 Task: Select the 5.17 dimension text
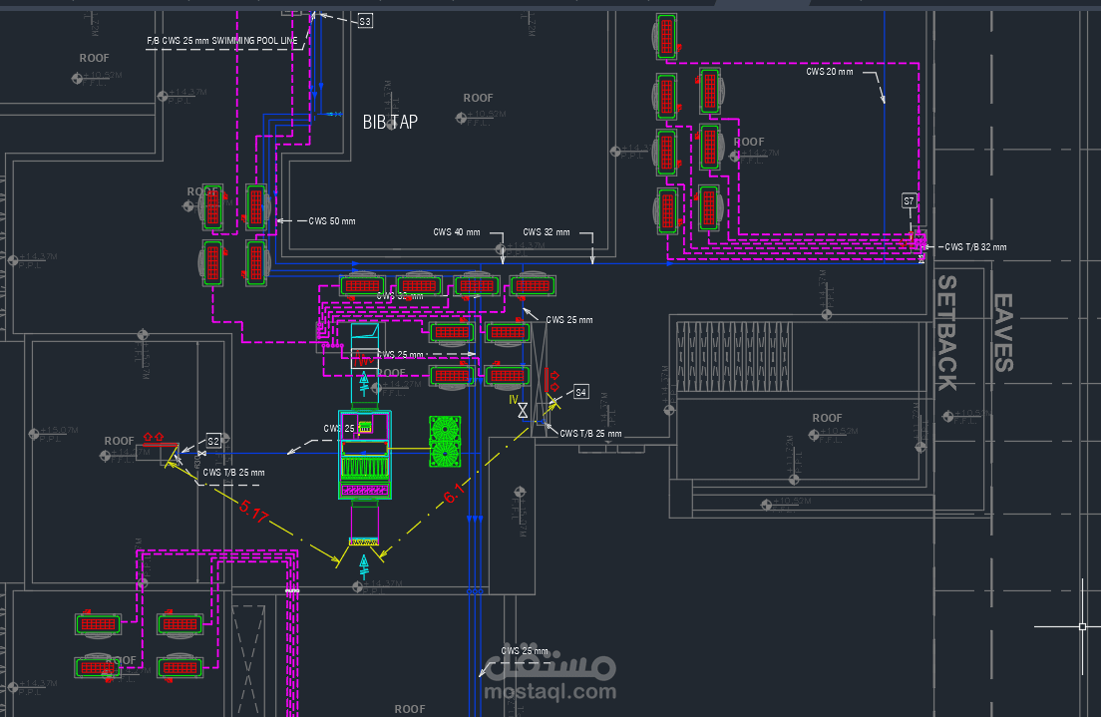tap(252, 512)
